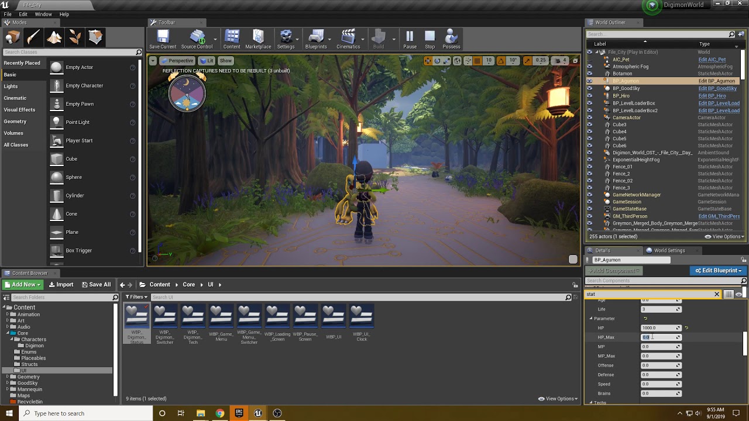
Task: Open the viewport options dropdown arrow
Action: (153, 61)
